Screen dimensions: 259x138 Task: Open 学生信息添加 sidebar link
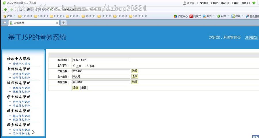(21, 106)
